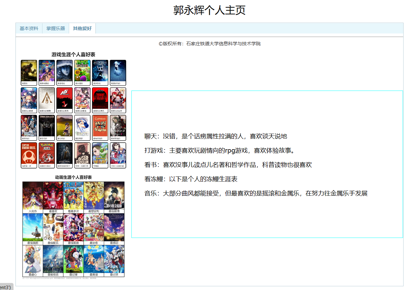
Task: Click the anime poster labeled 最治愈
Action: pos(94,227)
